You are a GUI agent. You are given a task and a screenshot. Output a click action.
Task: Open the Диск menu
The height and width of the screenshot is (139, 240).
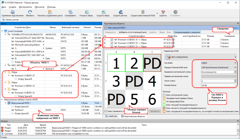(4, 7)
